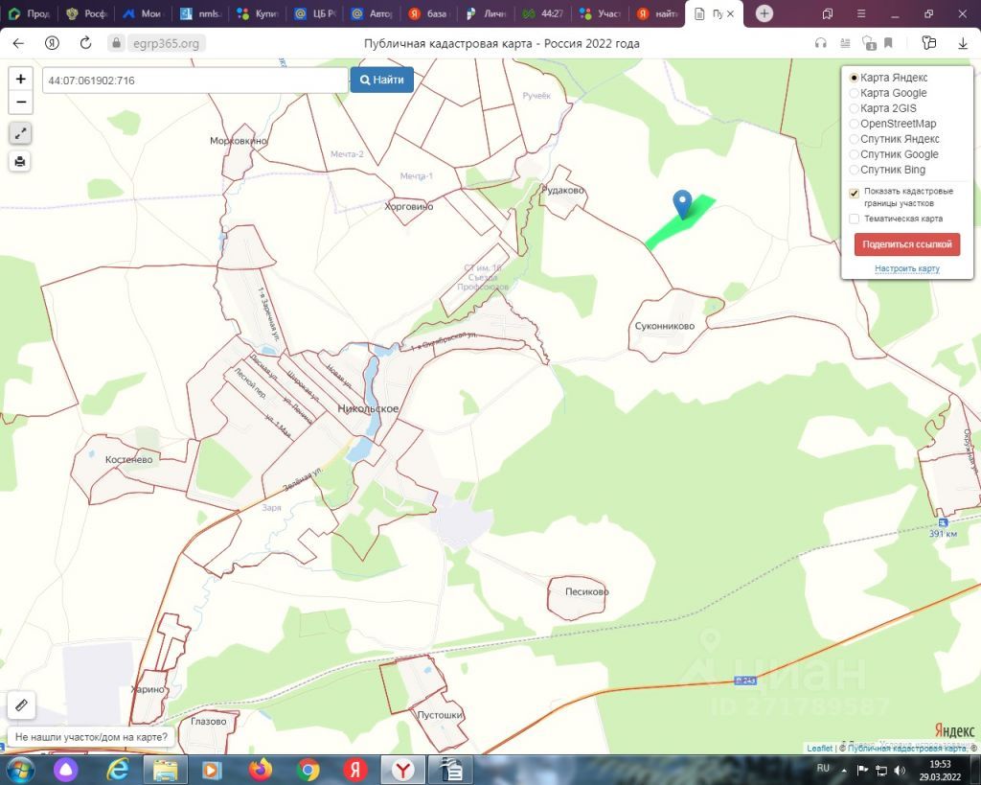Close the active browser tab
The width and height of the screenshot is (981, 785).
point(730,13)
